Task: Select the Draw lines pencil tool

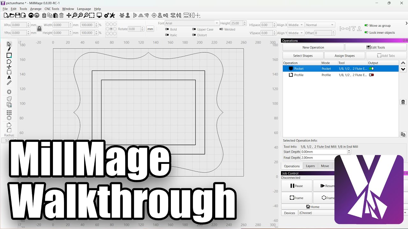Action: (9, 49)
